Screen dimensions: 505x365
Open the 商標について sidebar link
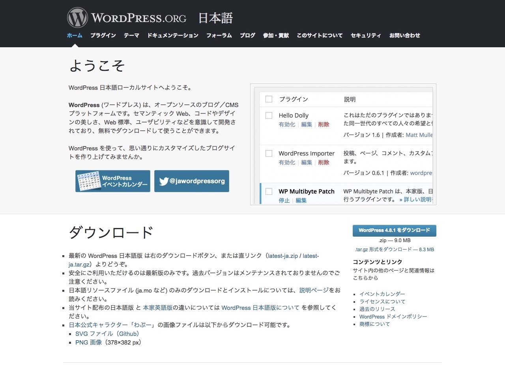(x=375, y=324)
